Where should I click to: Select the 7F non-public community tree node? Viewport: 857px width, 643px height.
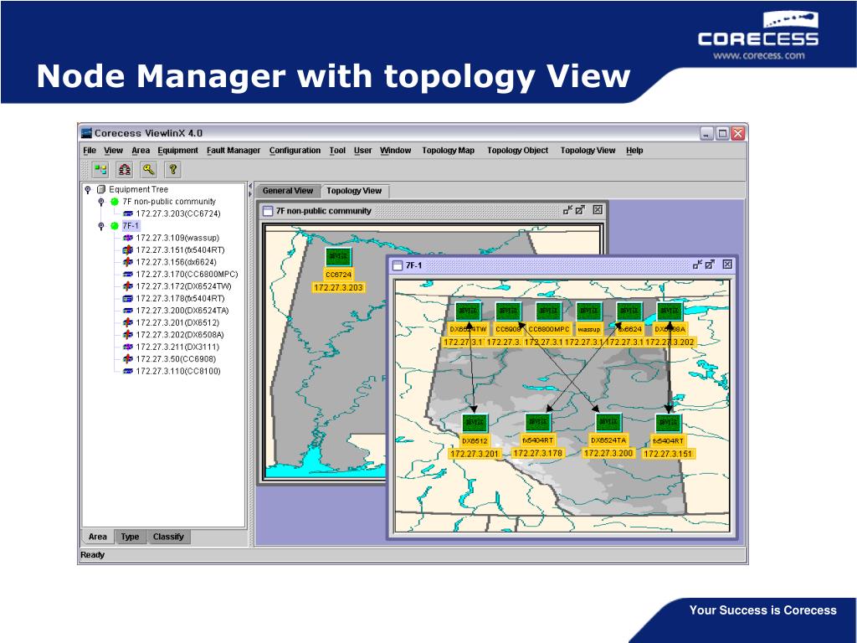click(x=169, y=202)
